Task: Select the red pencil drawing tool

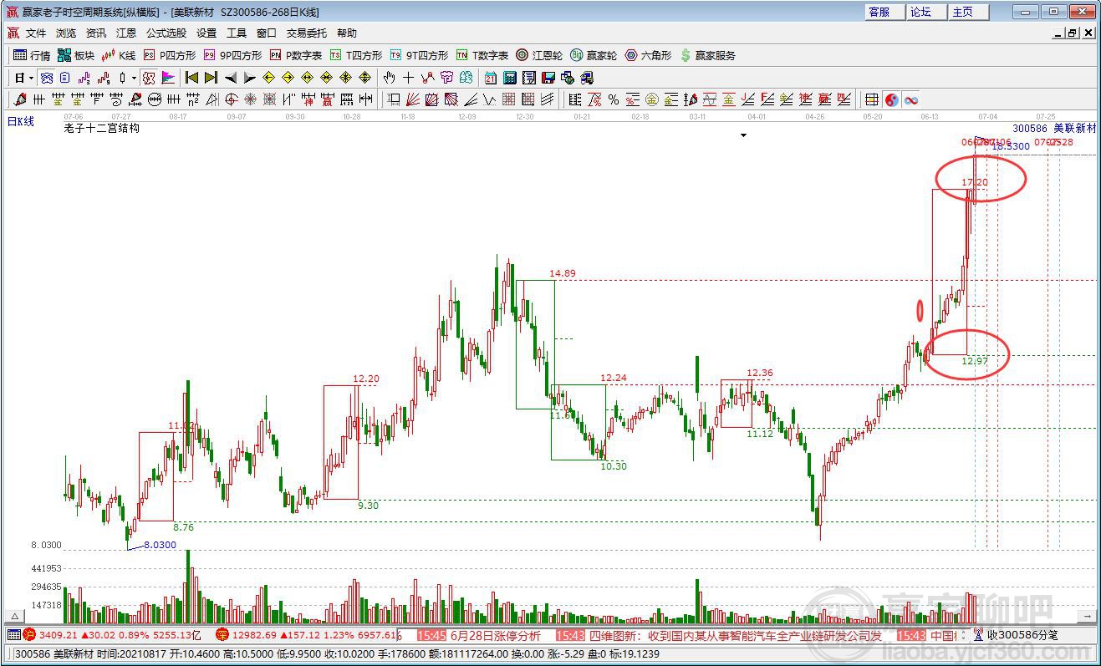Action: [x=21, y=99]
